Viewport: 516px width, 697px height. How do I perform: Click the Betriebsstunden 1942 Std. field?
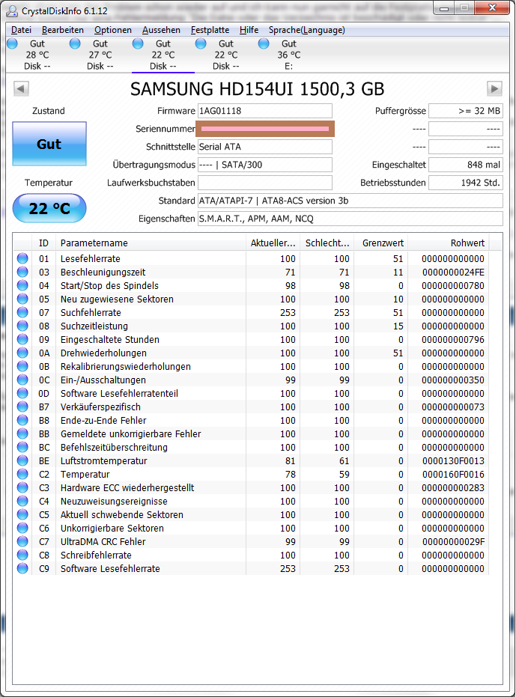coord(466,183)
